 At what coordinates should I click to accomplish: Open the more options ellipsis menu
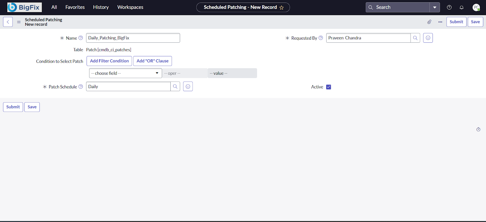(x=440, y=22)
